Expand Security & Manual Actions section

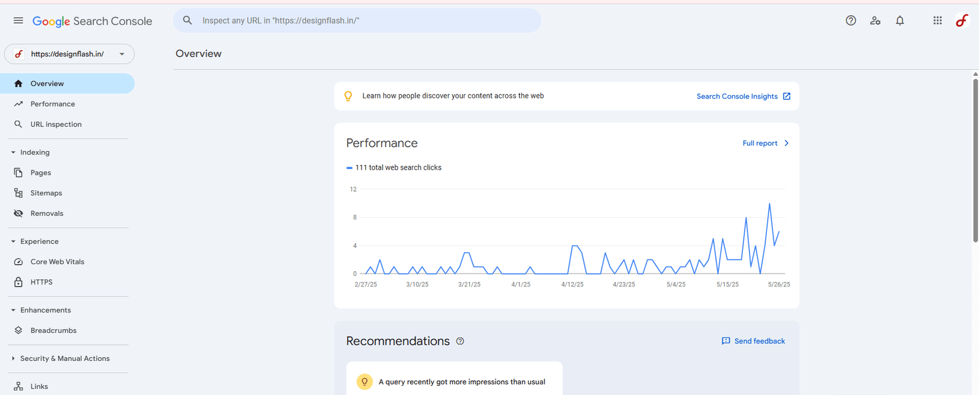pos(13,358)
